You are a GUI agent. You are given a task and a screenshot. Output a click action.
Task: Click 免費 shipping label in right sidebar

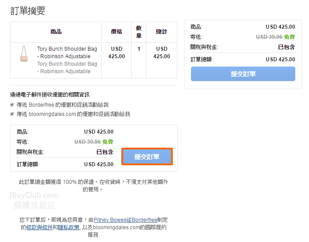pos(289,37)
